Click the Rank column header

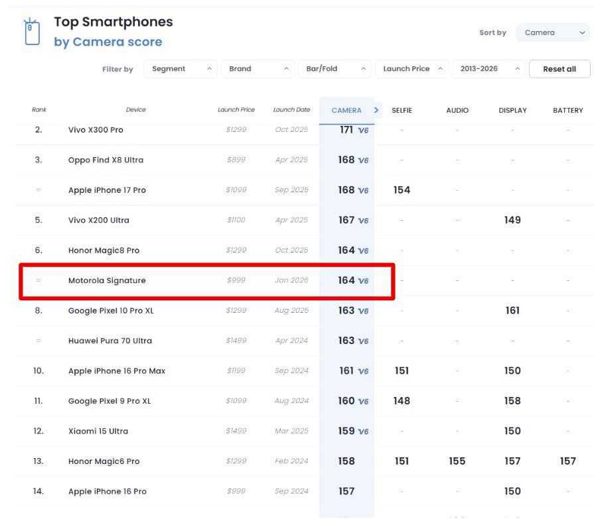(x=39, y=110)
